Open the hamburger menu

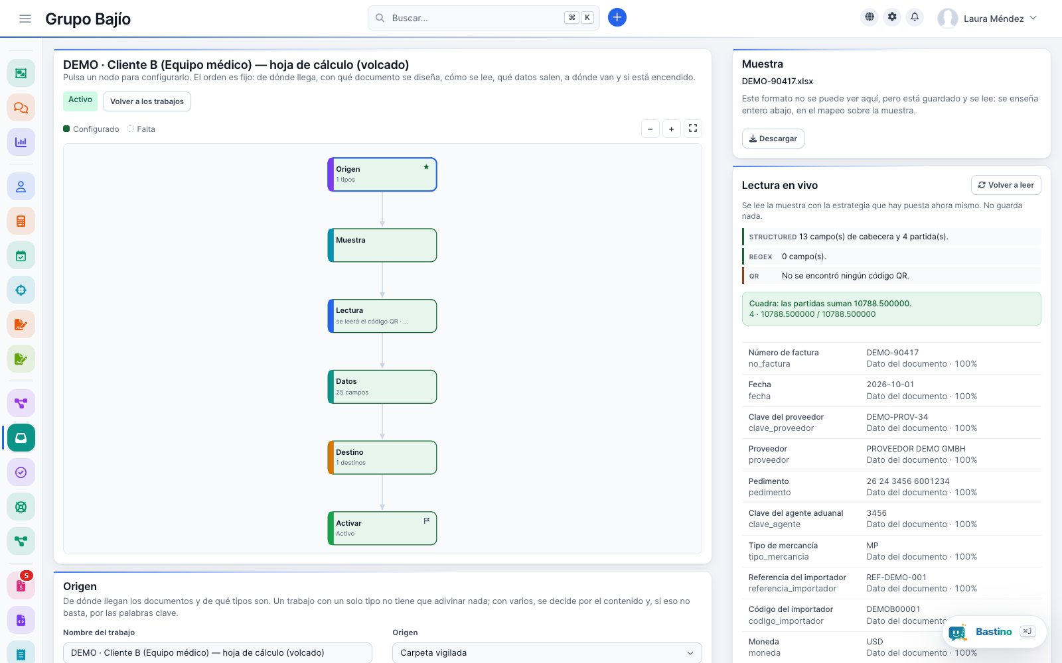point(25,19)
